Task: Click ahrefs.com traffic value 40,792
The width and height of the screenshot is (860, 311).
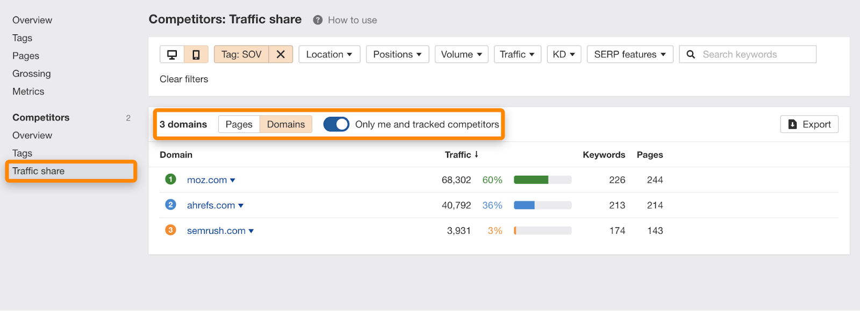Action: click(x=456, y=205)
